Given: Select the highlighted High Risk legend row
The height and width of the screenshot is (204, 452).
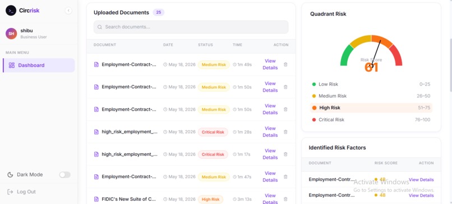Looking at the screenshot, I should (x=371, y=108).
